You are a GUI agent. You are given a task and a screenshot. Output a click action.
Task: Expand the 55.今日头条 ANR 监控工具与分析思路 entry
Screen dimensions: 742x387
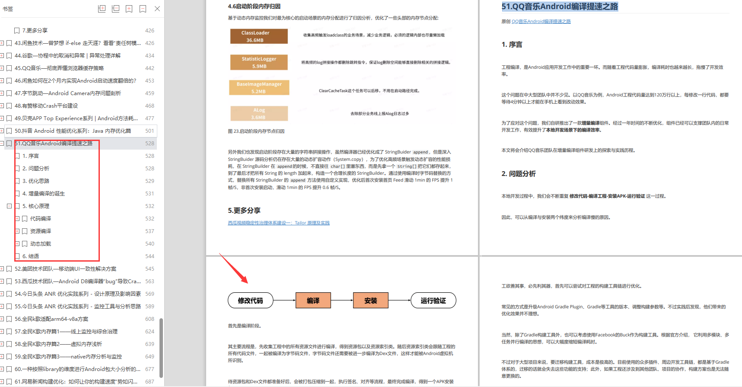point(2,307)
